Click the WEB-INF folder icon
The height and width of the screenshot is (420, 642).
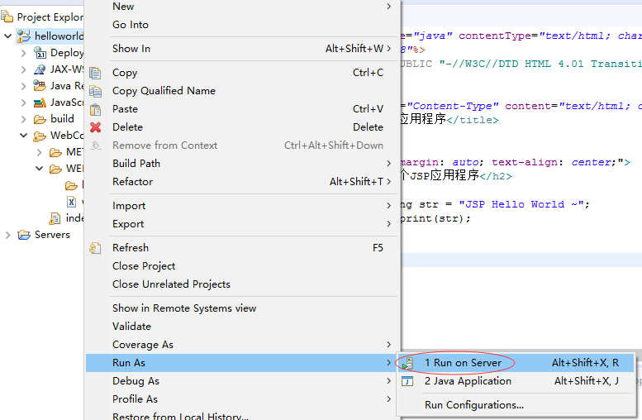(55, 169)
